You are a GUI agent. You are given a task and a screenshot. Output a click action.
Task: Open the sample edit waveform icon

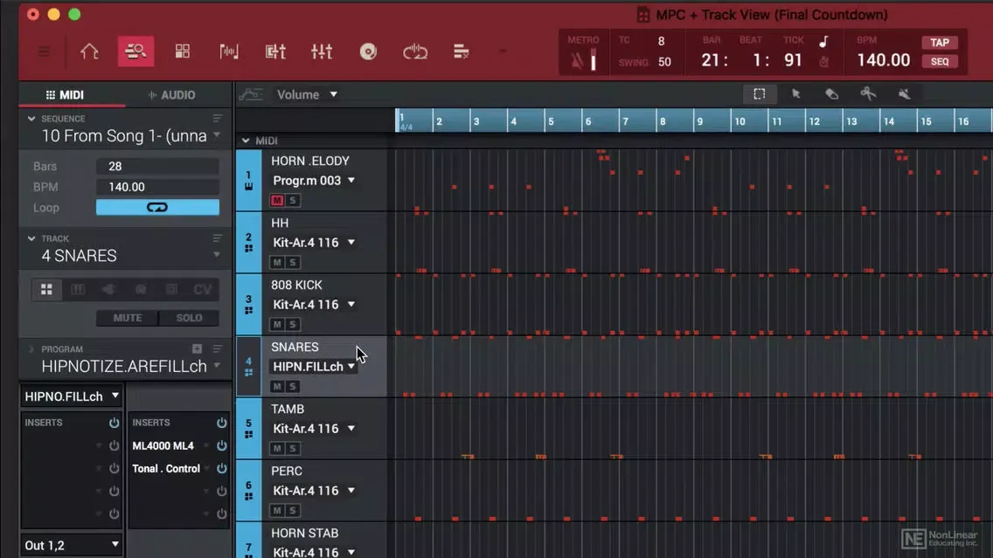click(x=229, y=52)
